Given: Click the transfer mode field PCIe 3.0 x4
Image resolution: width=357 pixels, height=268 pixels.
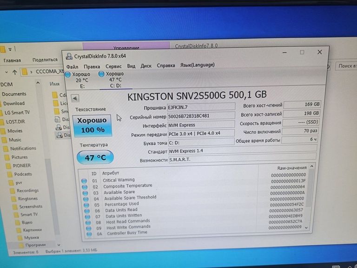Looking at the screenshot, I should tap(201, 134).
